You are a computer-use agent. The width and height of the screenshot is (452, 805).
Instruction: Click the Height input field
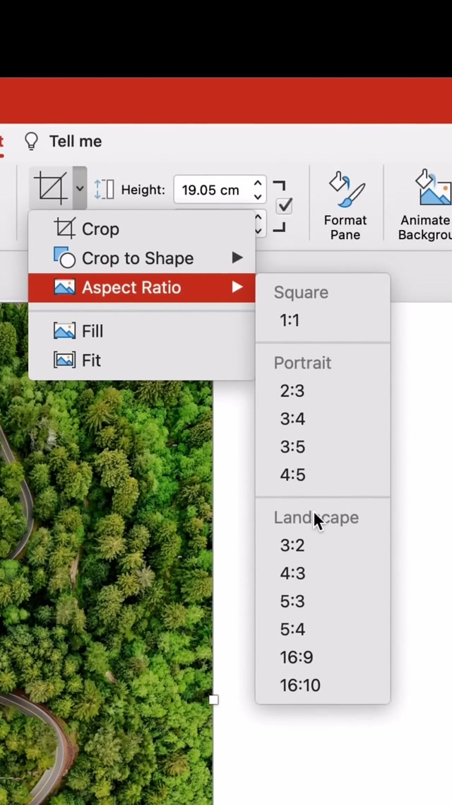pos(211,190)
